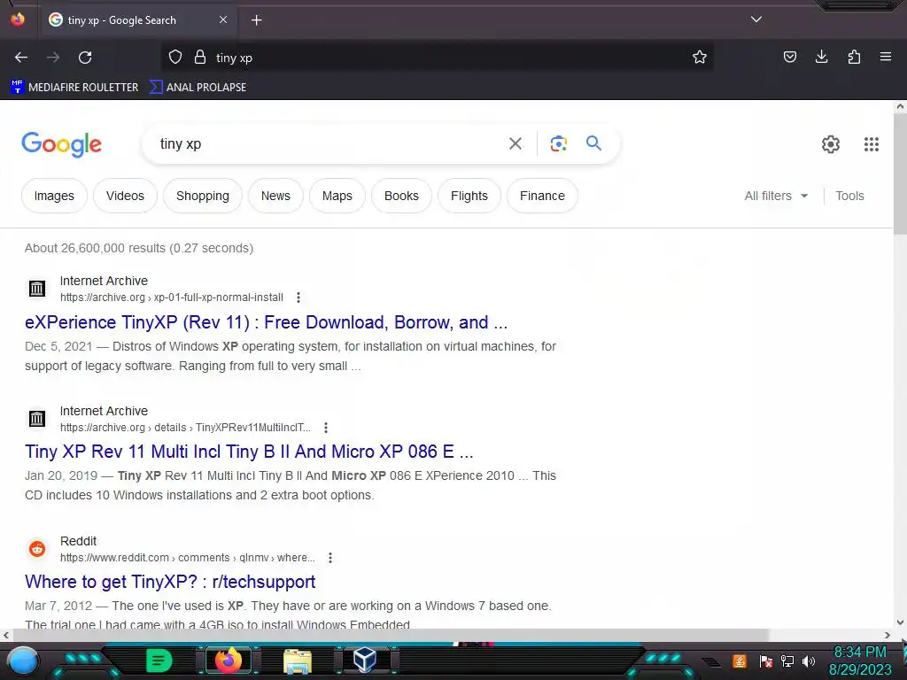The width and height of the screenshot is (907, 680).
Task: Click the Firefox taskbar icon
Action: [228, 661]
